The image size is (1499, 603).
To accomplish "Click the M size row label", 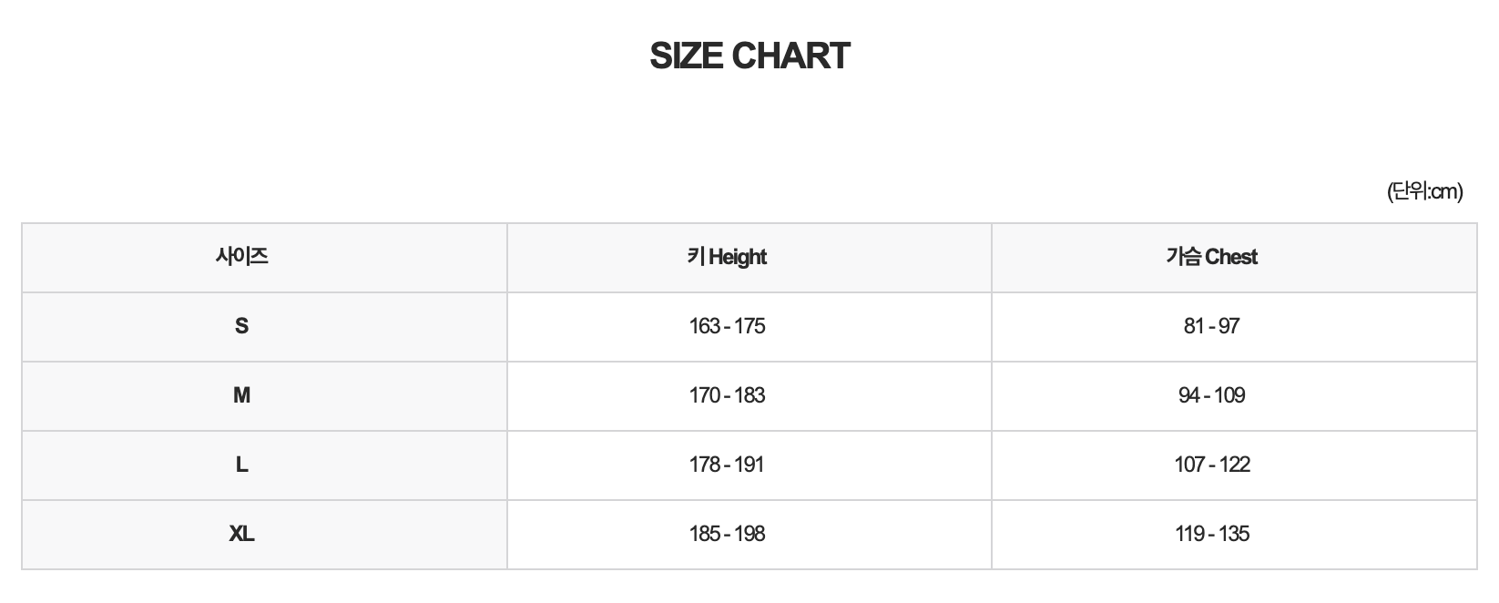I will click(x=241, y=395).
